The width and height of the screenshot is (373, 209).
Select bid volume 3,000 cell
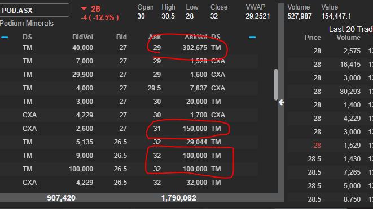pos(85,102)
